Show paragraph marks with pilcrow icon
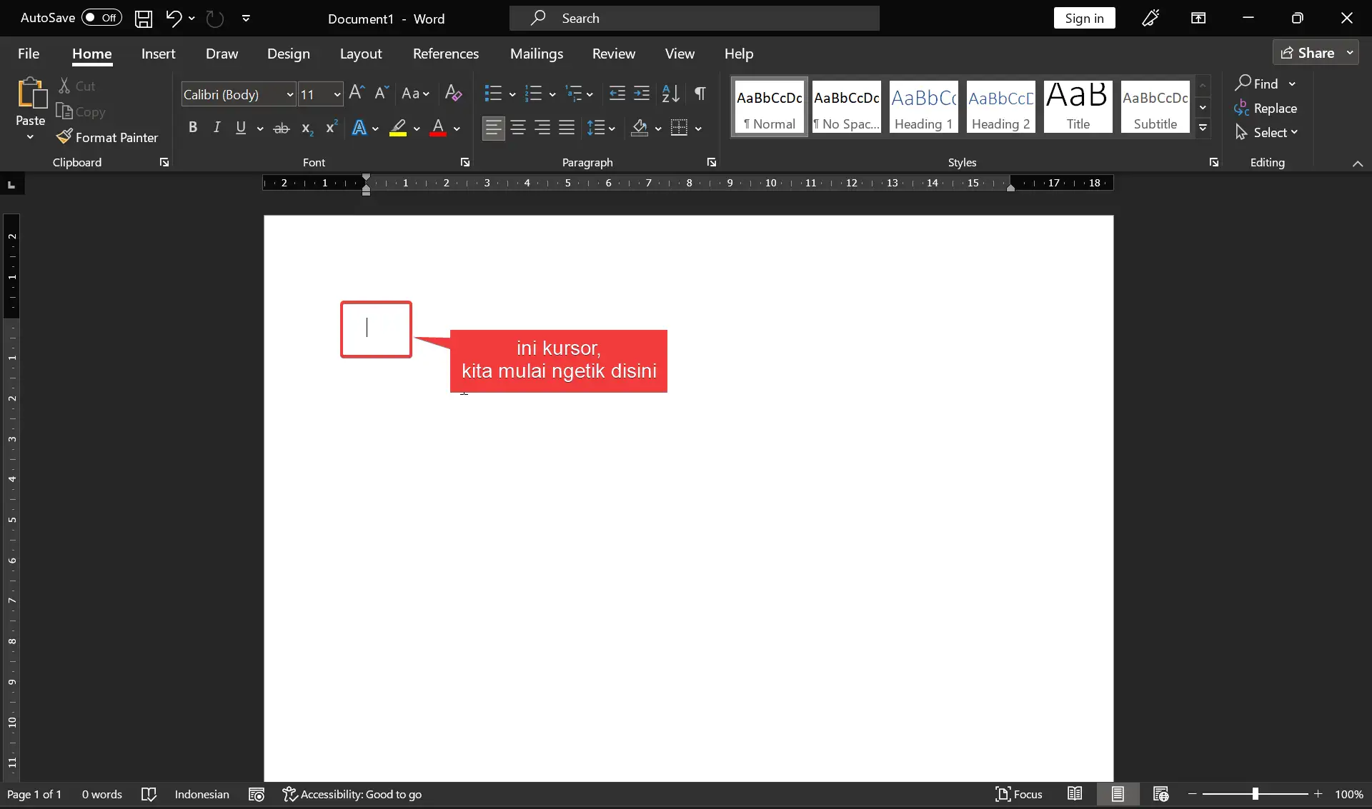Screen dimensions: 1372x809 click(x=700, y=93)
